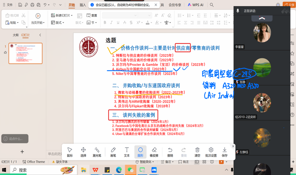
Task: Expand the 新建幻灯片 dropdown
Action: tap(72, 15)
